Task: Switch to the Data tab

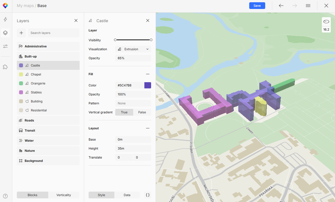Action: [x=127, y=195]
